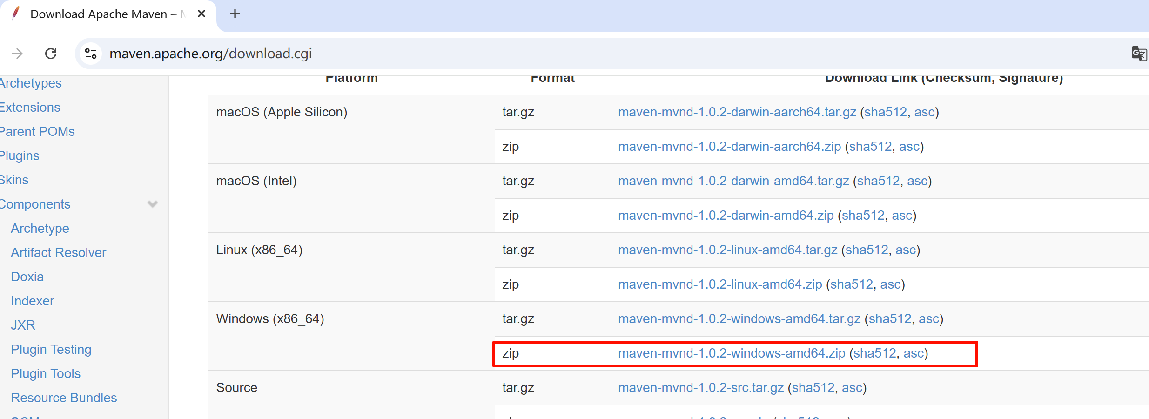This screenshot has width=1149, height=419.
Task: Download maven-mvnd-1.0.2-darwin-amd64.tar.gz
Action: click(x=733, y=181)
